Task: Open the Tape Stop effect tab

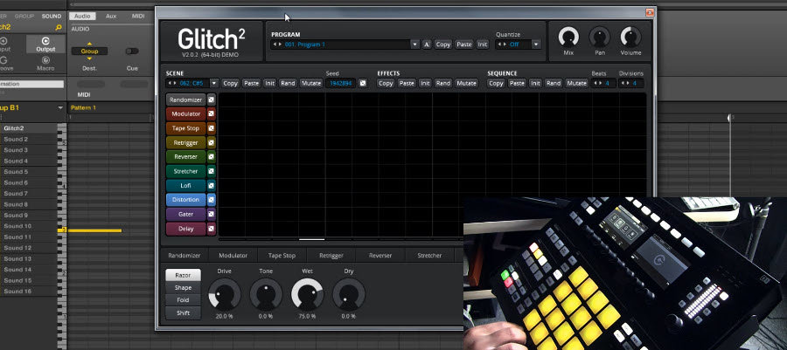Action: pos(282,256)
